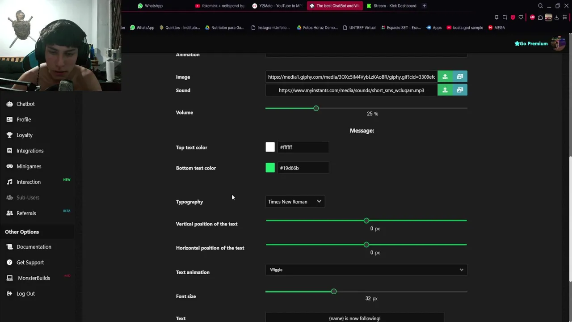
Task: Click the page vertical scrollbar
Action: click(x=570, y=219)
